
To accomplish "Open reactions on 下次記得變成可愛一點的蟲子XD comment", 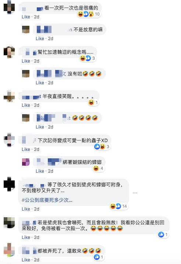I will tap(102, 147).
